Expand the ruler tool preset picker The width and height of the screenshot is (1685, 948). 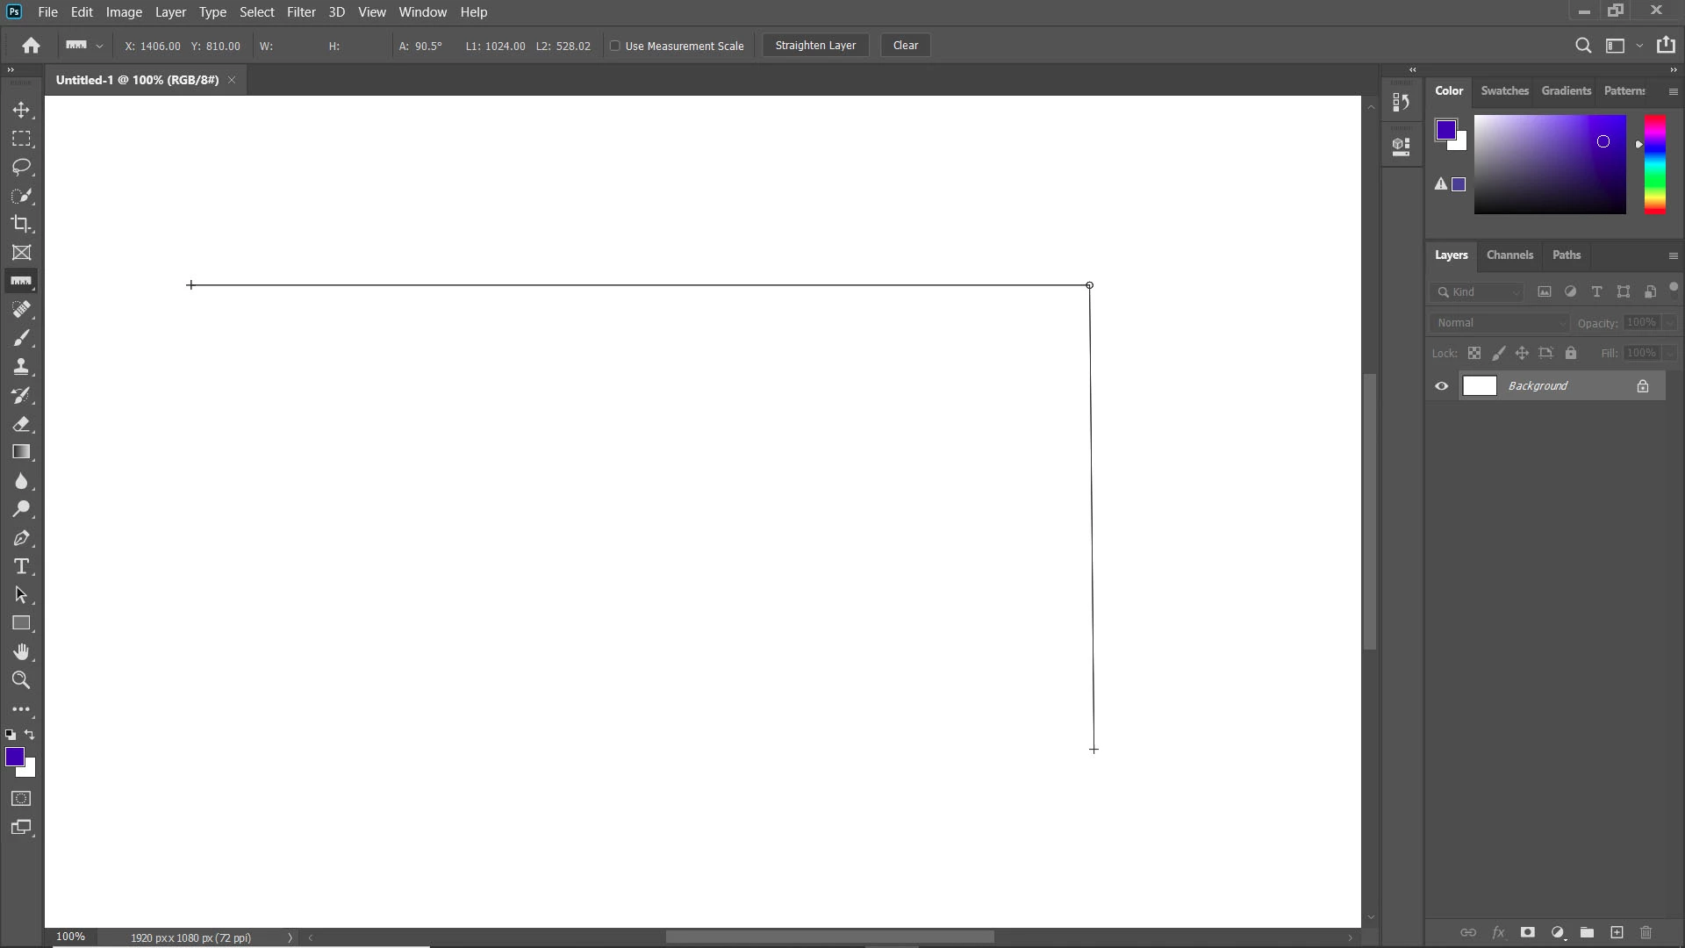(99, 46)
